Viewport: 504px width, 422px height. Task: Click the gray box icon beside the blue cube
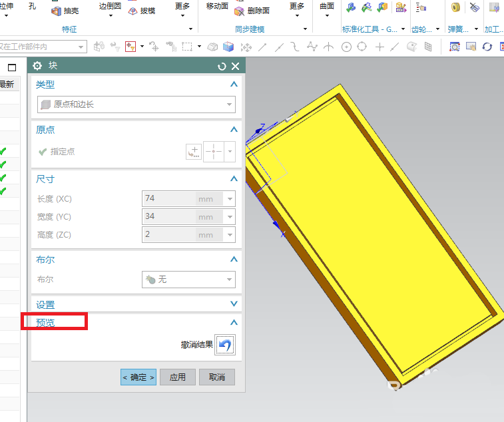tap(212, 47)
